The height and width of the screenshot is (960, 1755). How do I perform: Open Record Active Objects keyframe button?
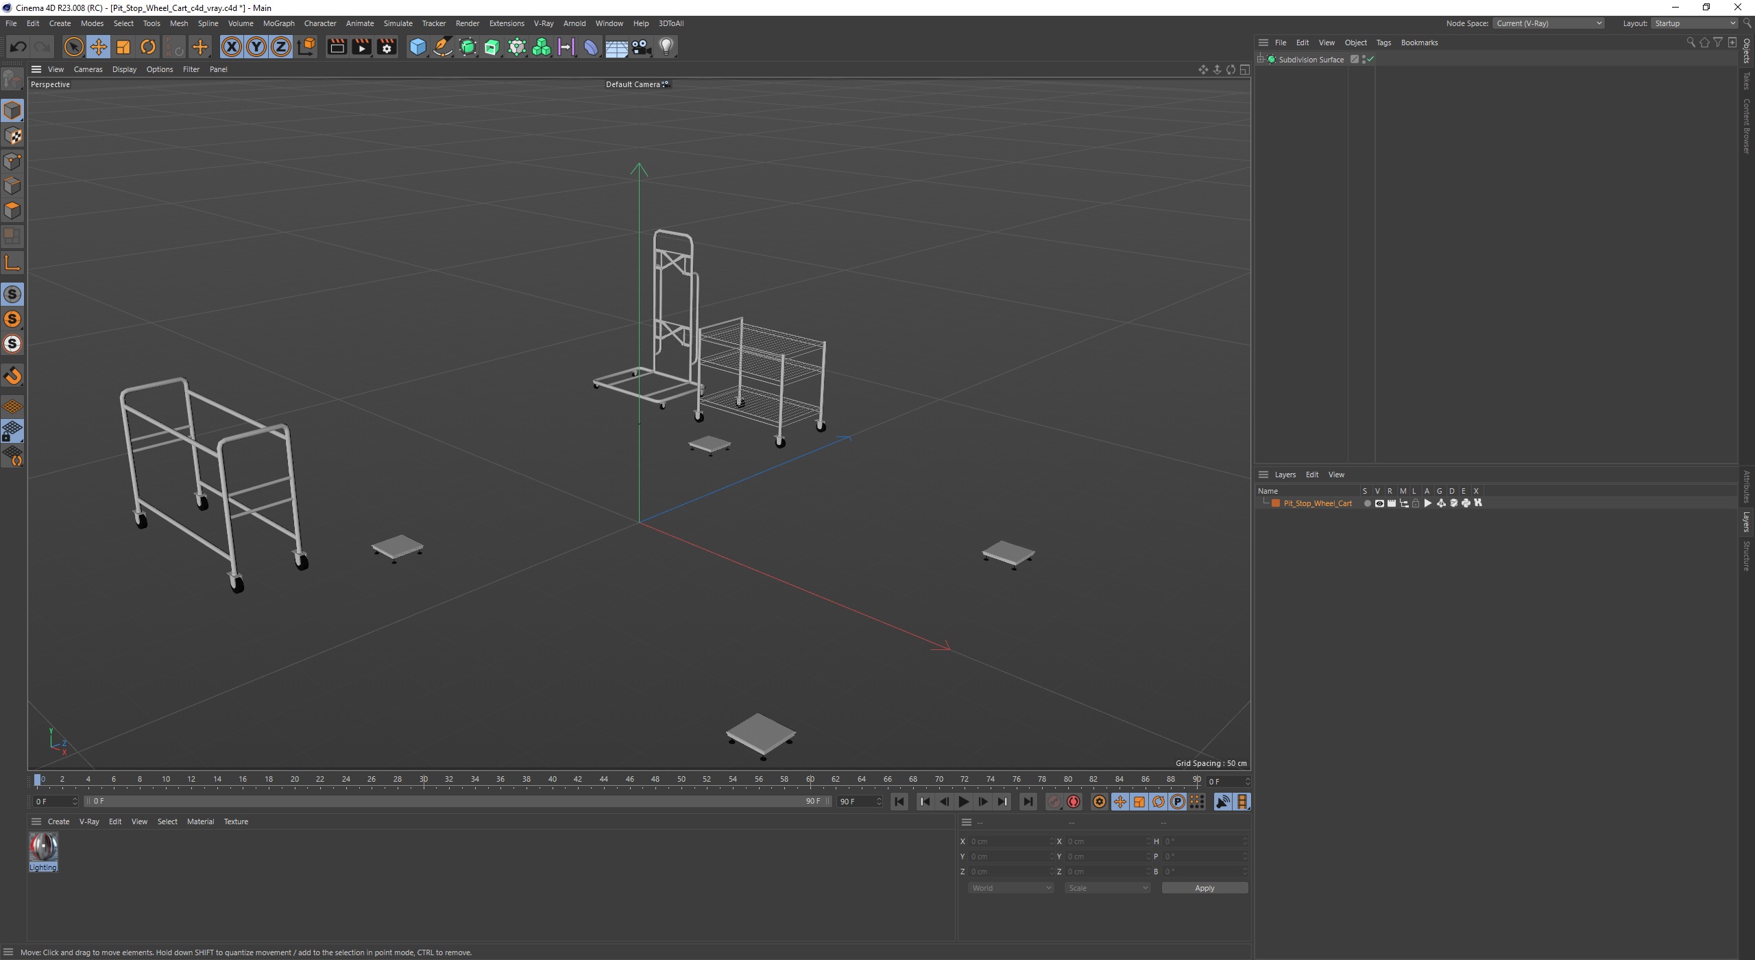click(1054, 802)
